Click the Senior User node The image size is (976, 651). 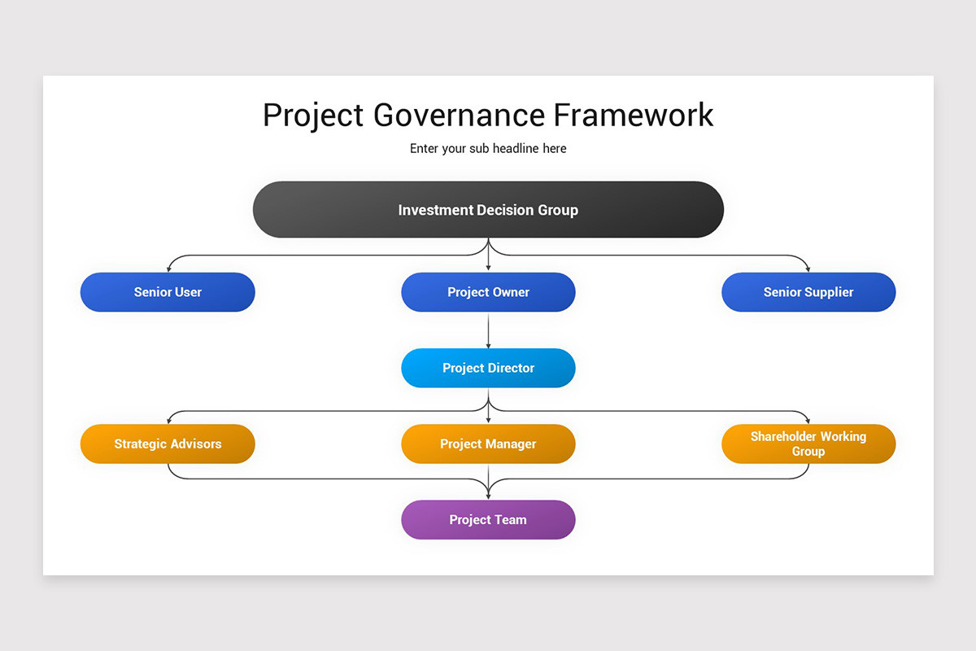pyautogui.click(x=168, y=292)
